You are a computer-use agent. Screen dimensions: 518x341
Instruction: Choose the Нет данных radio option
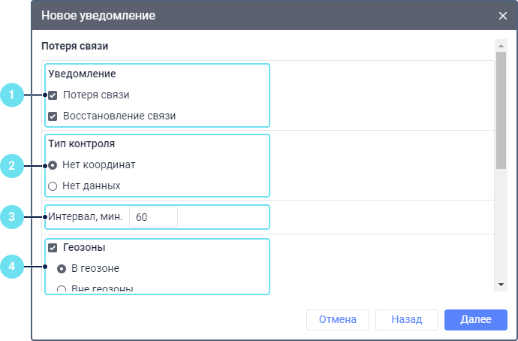(53, 186)
